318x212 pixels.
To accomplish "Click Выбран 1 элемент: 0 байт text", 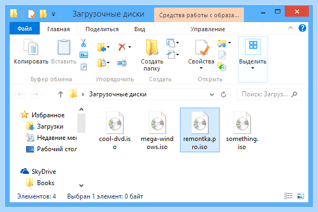I will [105, 196].
